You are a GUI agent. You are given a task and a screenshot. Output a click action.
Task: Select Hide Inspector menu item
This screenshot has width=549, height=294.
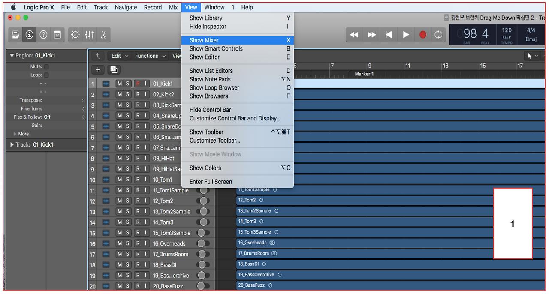click(x=238, y=27)
